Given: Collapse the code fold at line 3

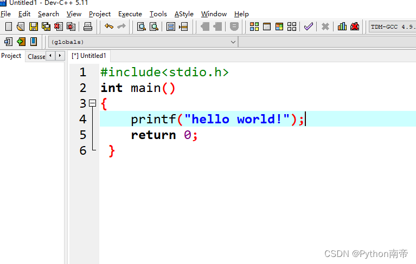Looking at the screenshot, I should pyautogui.click(x=92, y=103).
